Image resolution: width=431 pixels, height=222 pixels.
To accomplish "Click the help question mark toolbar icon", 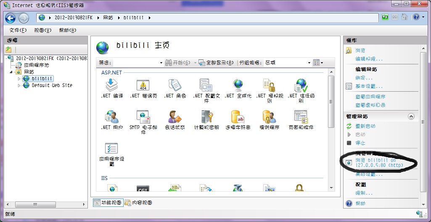I will pos(415,17).
